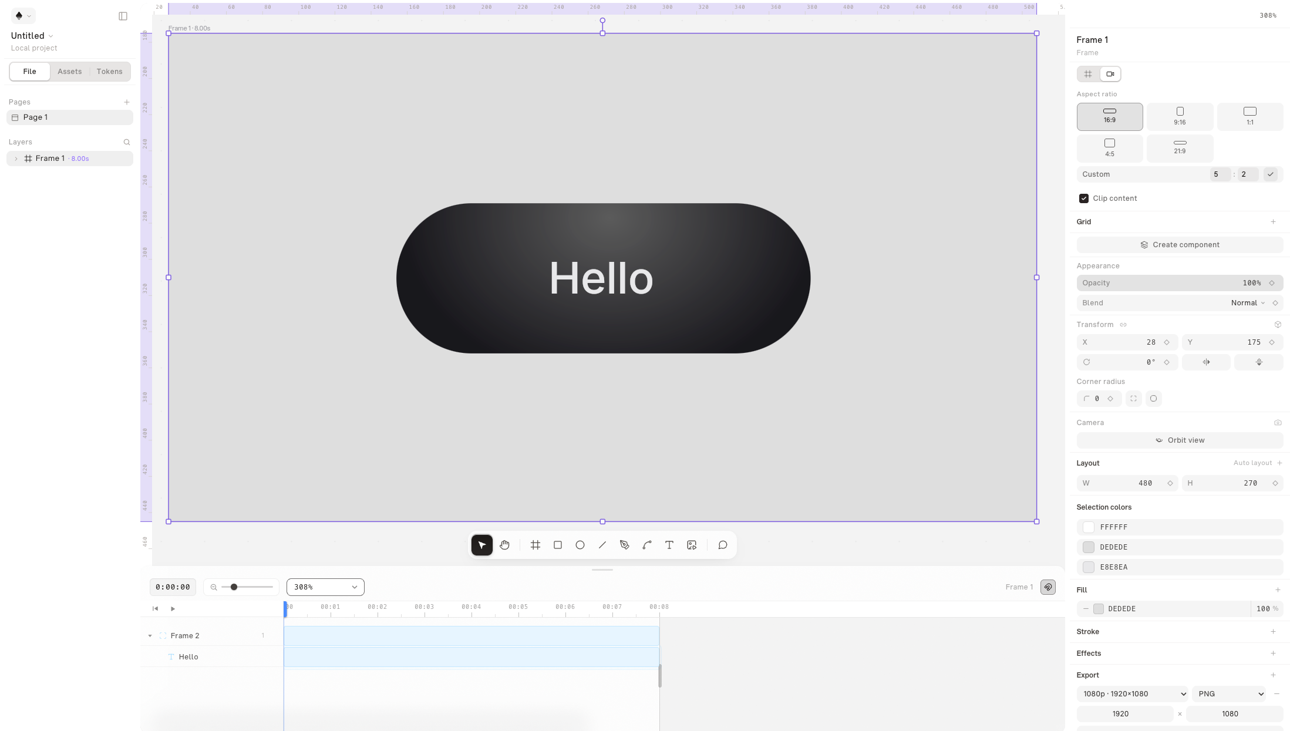Select the Text tool
This screenshot has width=1290, height=731.
pos(669,545)
